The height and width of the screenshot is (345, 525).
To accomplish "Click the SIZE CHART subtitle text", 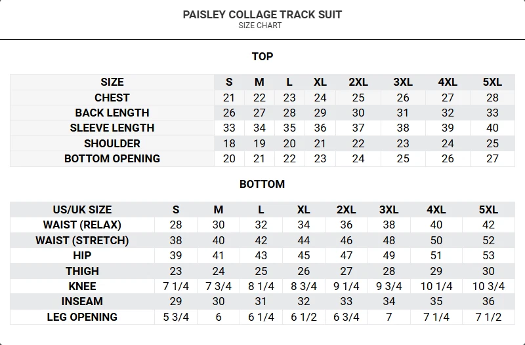I will [x=261, y=26].
